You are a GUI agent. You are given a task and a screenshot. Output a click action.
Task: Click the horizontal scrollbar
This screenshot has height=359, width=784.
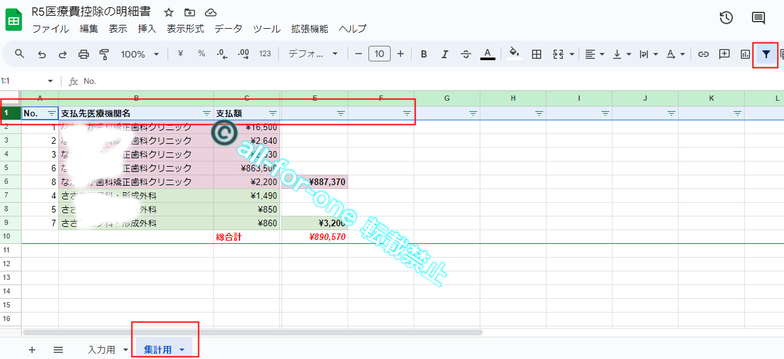click(x=253, y=332)
